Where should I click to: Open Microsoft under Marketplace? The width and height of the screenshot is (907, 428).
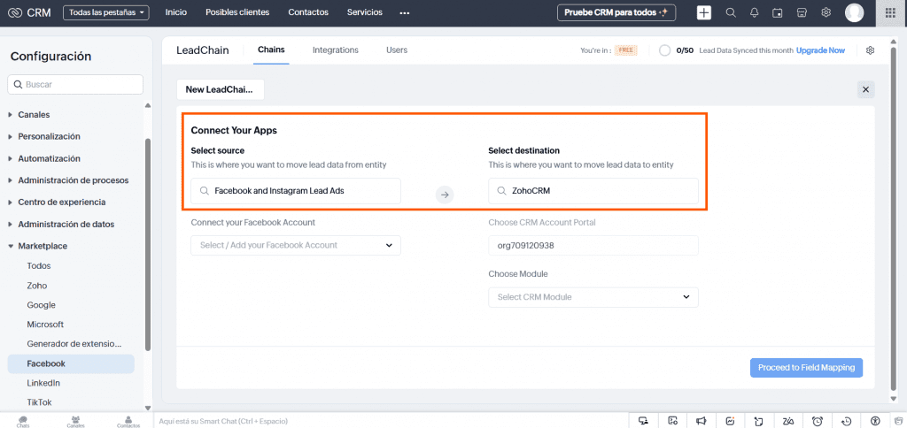pyautogui.click(x=45, y=325)
